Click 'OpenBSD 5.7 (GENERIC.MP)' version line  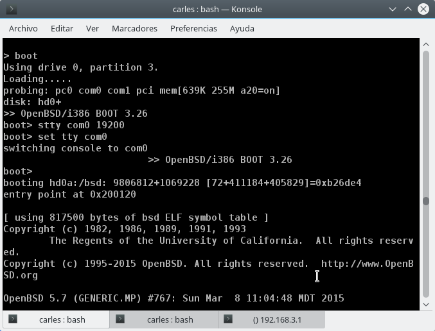click(x=173, y=298)
